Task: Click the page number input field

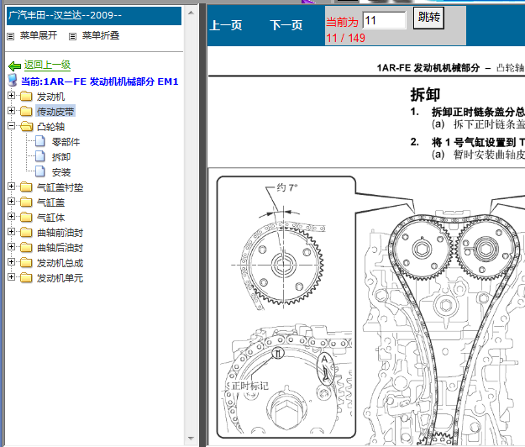Action: click(x=385, y=20)
